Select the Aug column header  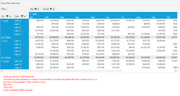(143, 17)
